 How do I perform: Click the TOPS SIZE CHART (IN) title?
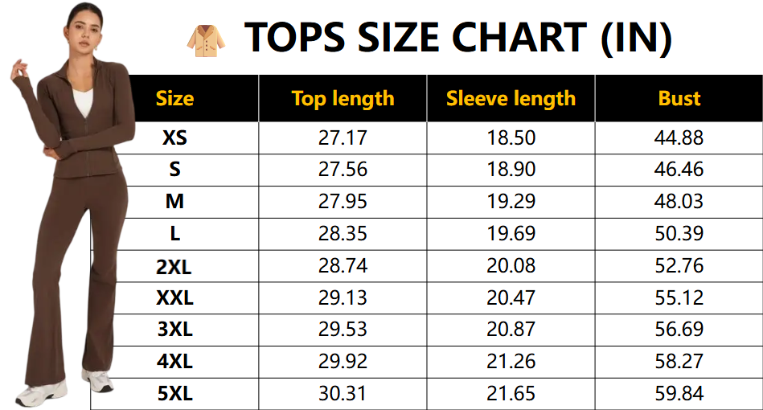457,37
